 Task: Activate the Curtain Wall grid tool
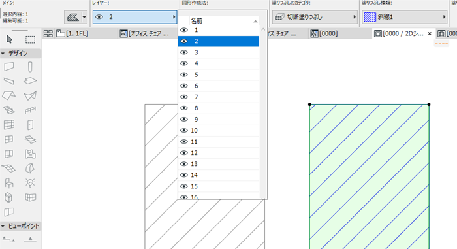pos(9,125)
